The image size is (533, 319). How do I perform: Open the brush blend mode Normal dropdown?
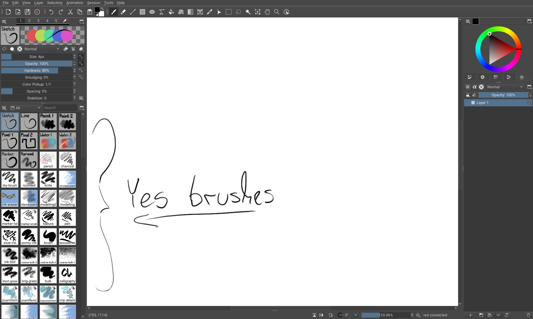coord(42,49)
